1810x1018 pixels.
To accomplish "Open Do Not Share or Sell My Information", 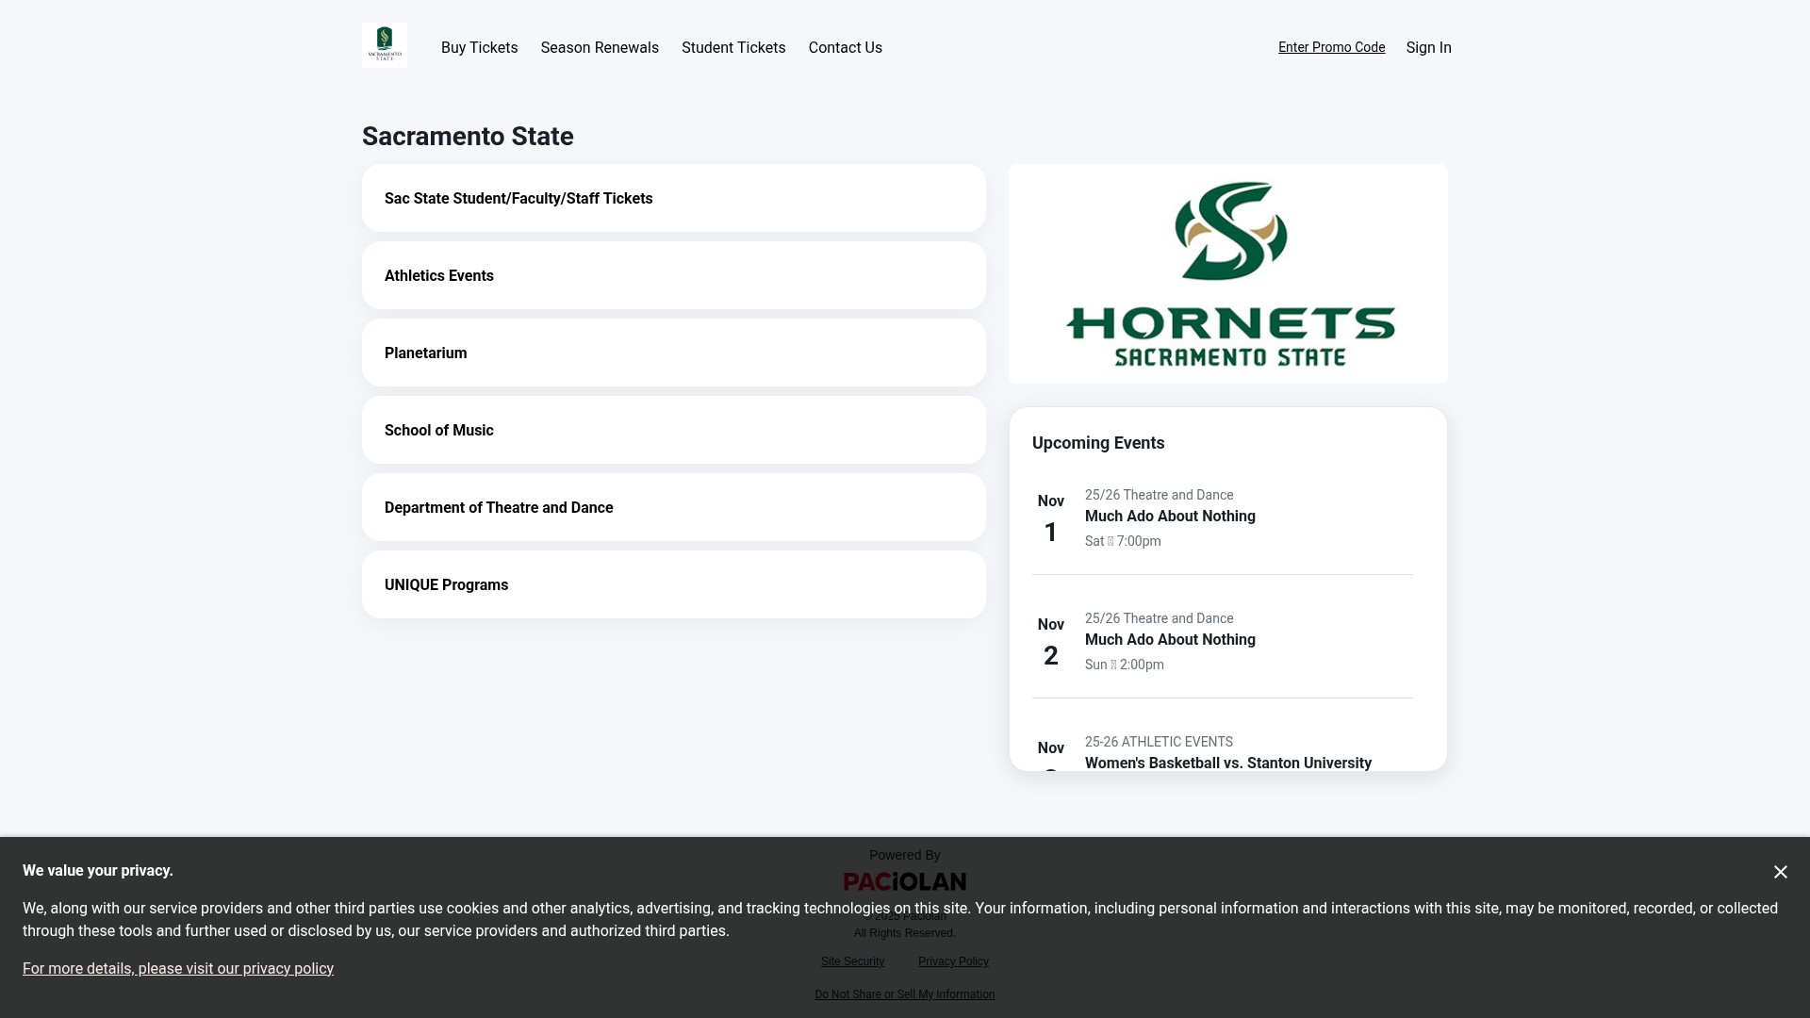I will (x=905, y=994).
